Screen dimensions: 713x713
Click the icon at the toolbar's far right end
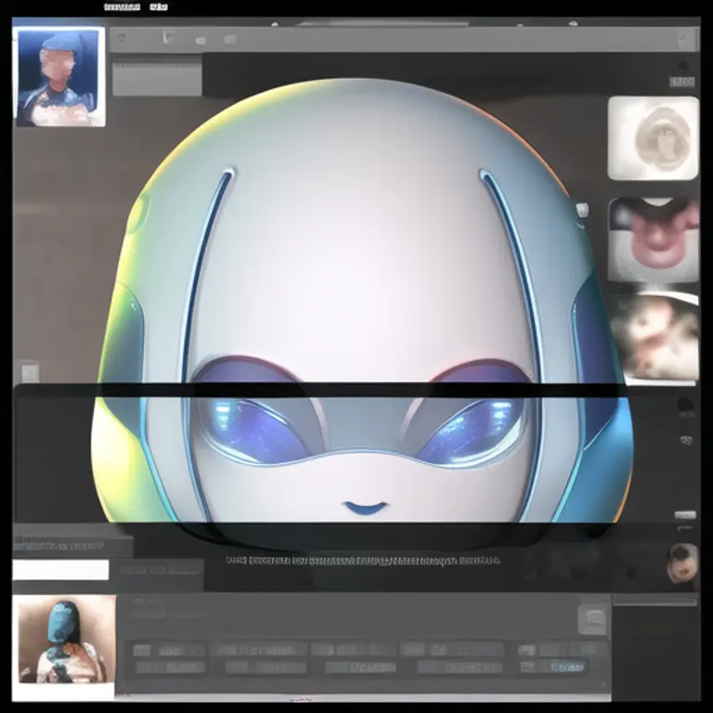(x=685, y=39)
